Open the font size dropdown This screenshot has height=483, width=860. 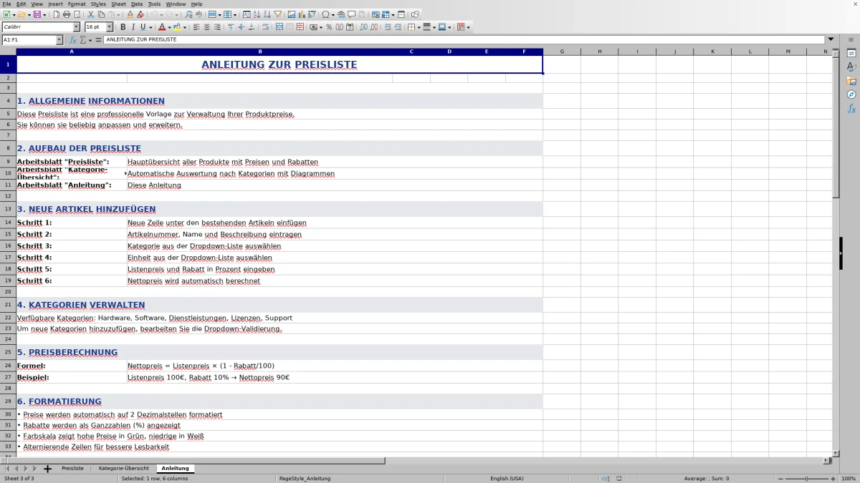[110, 26]
